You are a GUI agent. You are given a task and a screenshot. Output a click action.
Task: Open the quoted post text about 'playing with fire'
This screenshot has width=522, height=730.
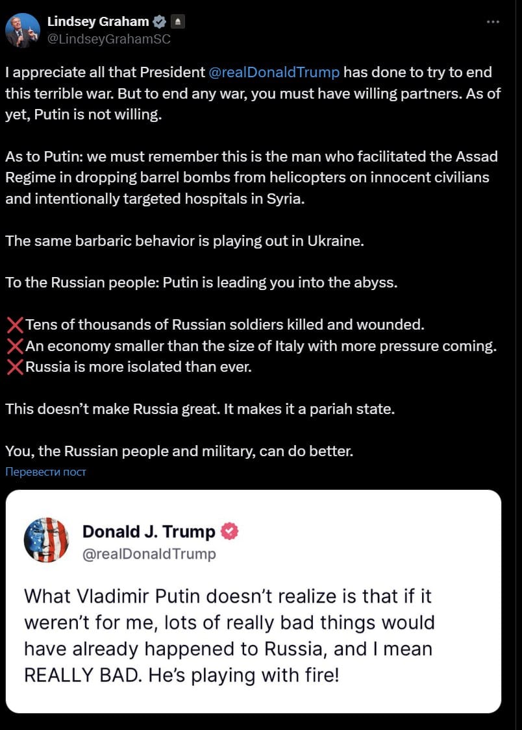coord(229,636)
